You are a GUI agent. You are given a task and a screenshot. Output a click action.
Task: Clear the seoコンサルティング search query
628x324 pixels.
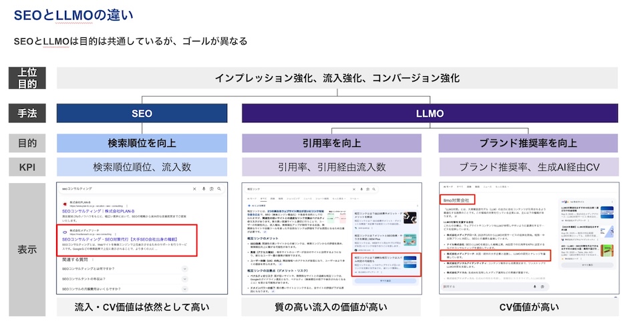pyautogui.click(x=194, y=188)
